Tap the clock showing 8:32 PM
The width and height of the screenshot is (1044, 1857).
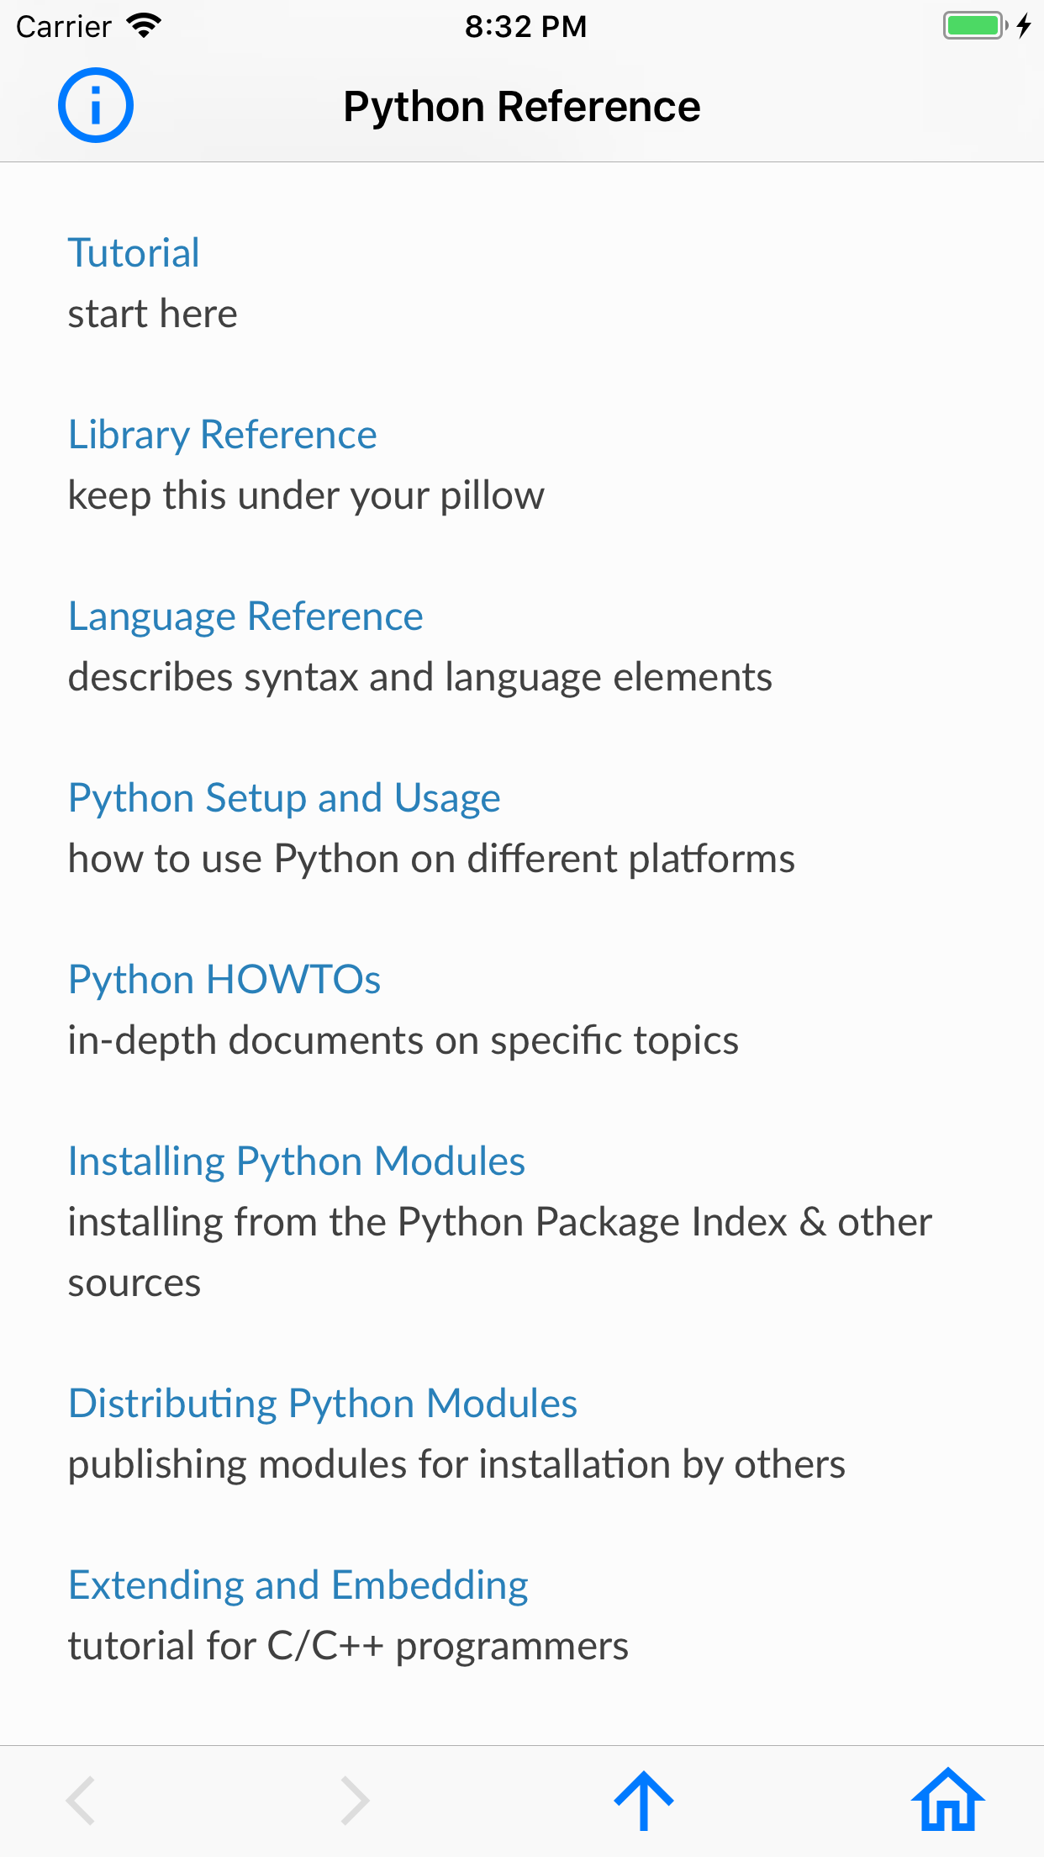pyautogui.click(x=525, y=26)
